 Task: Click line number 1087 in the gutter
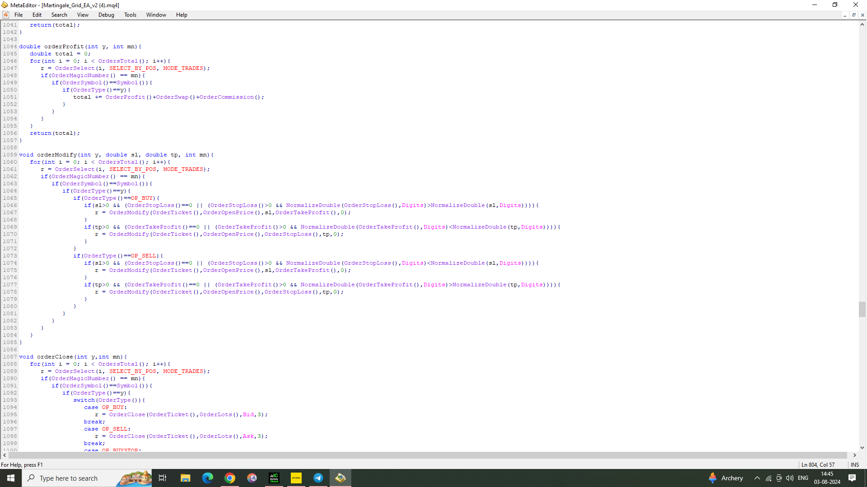tap(10, 357)
